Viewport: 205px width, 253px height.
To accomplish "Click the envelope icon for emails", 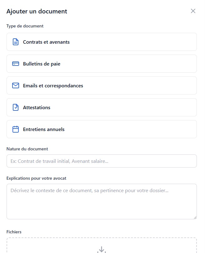I will pyautogui.click(x=16, y=85).
